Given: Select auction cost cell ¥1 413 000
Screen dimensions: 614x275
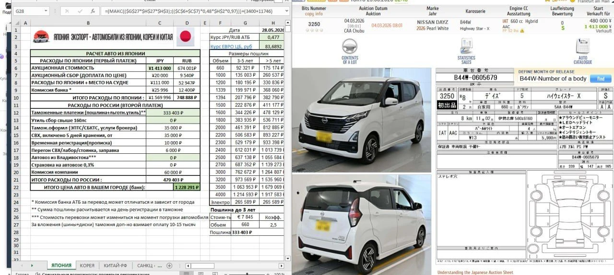Looking at the screenshot, I should (160, 68).
